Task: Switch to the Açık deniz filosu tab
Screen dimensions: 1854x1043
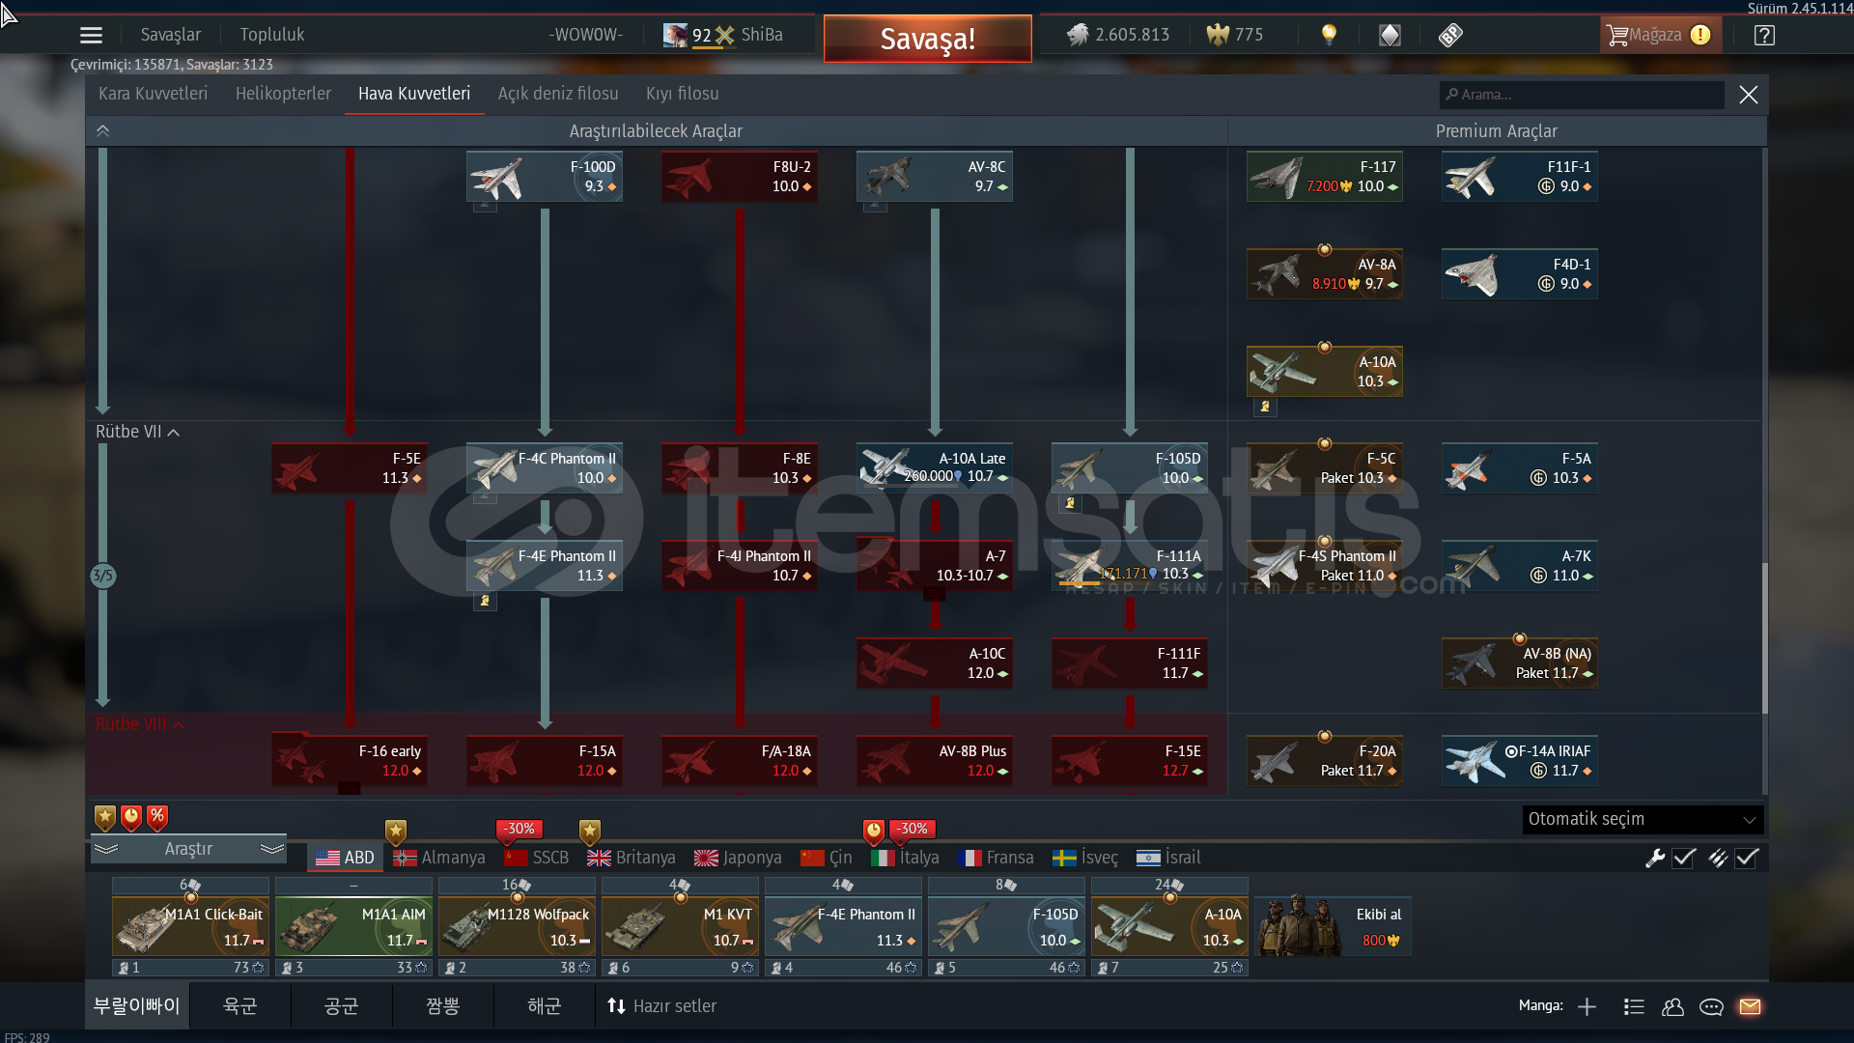Action: point(558,94)
